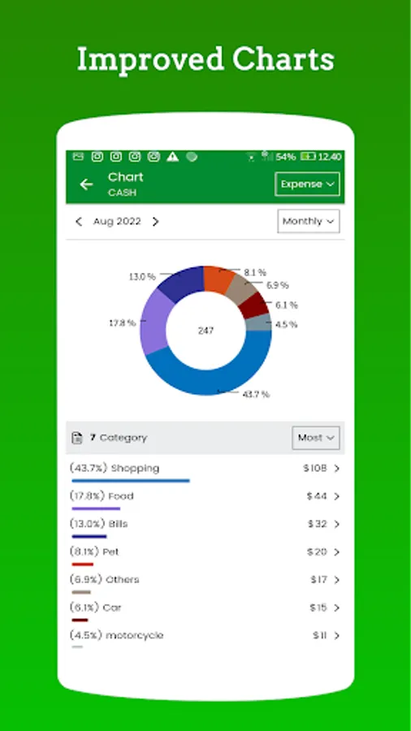The image size is (411, 731).
Task: Open the Monthly period dropdown
Action: (x=309, y=221)
